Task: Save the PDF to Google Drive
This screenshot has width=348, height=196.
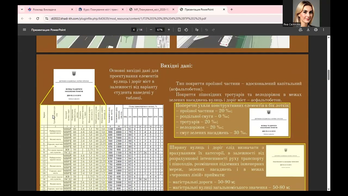Action: pyautogui.click(x=301, y=30)
